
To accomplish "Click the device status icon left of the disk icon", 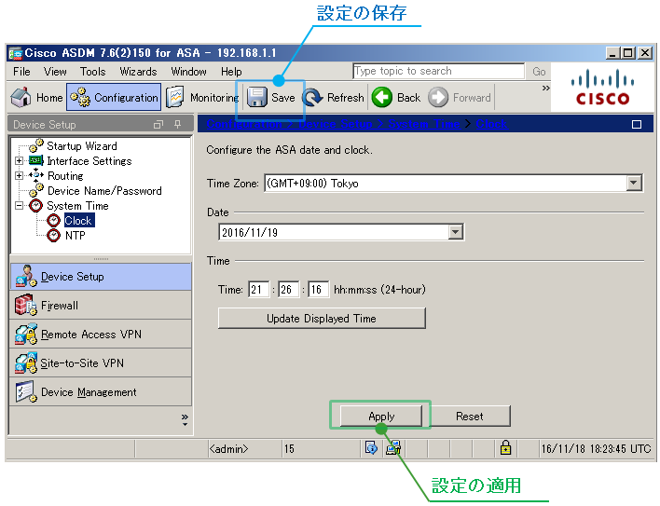I will pos(371,448).
